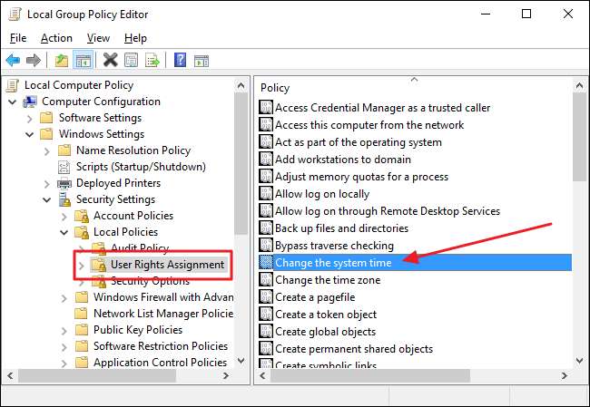Open Help via blue question mark icon
This screenshot has height=407, width=590.
(x=180, y=60)
